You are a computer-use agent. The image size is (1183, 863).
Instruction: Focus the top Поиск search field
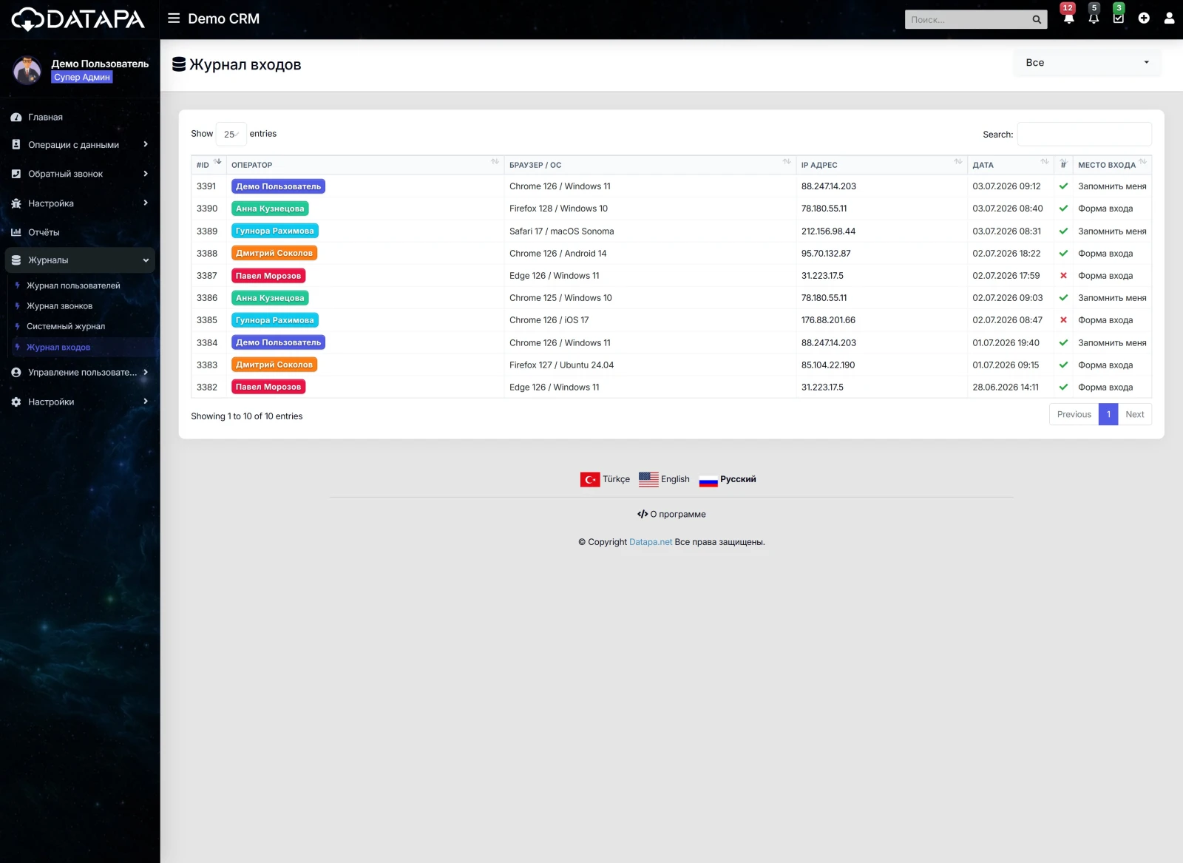pos(967,20)
